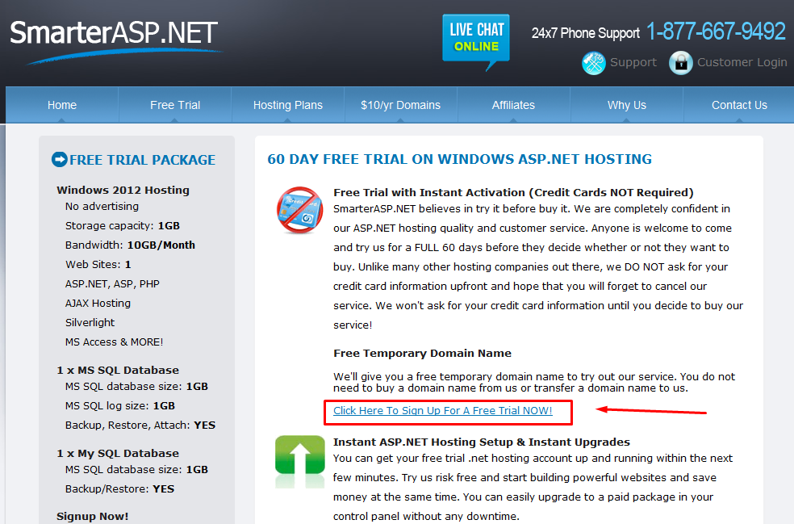Click the Customer Login text link
Image resolution: width=794 pixels, height=524 pixels.
(x=742, y=62)
